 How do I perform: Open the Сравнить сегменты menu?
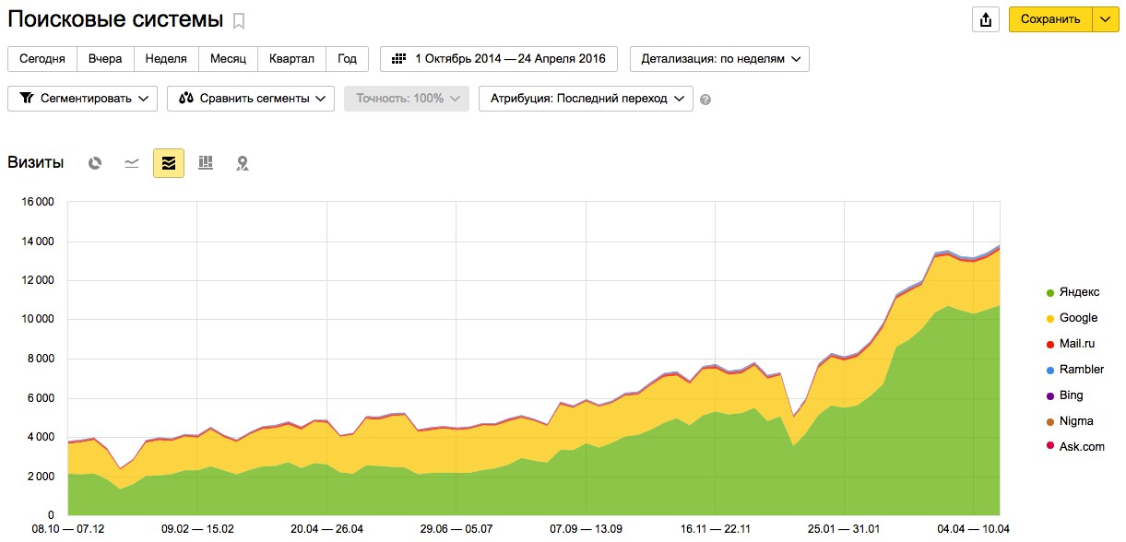(251, 99)
